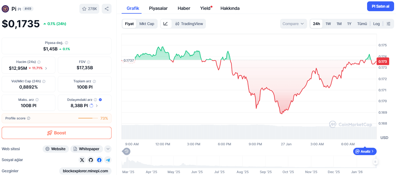
Task: Open the X (Twitter) social link
Action: [x=82, y=160]
